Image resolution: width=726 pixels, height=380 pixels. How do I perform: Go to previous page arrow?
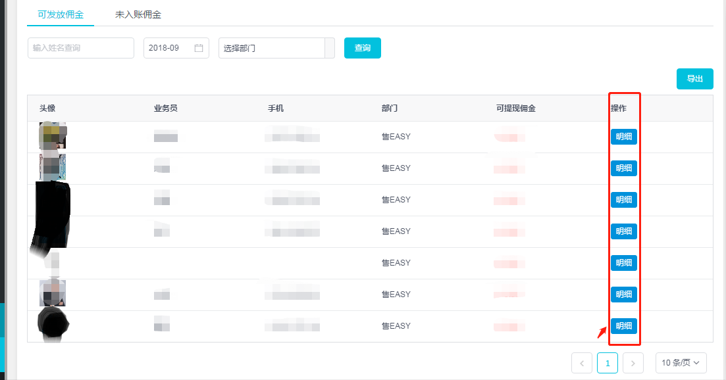(582, 363)
